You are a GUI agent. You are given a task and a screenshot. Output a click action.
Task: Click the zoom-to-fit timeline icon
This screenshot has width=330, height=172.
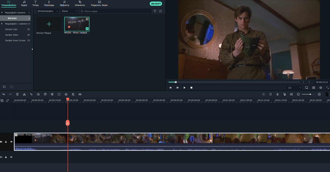(291, 94)
